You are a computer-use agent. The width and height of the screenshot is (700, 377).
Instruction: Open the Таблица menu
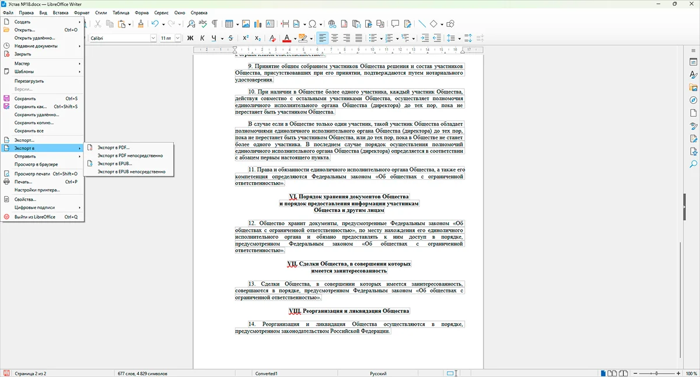coord(121,12)
